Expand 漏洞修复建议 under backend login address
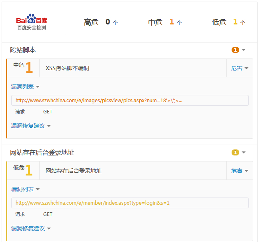The height and width of the screenshot is (242, 258). click(x=31, y=228)
